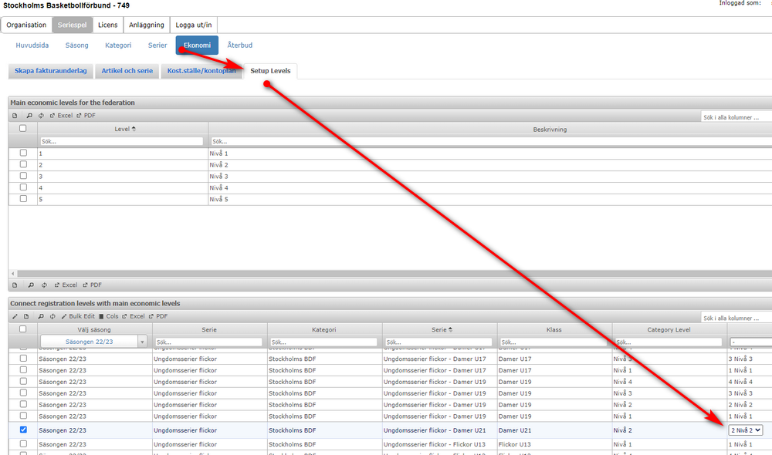The height and width of the screenshot is (455, 772).
Task: Go to the Återbud link
Action: pyautogui.click(x=240, y=45)
